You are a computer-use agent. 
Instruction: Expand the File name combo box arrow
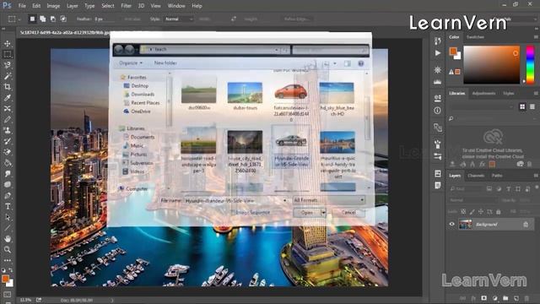coord(285,200)
